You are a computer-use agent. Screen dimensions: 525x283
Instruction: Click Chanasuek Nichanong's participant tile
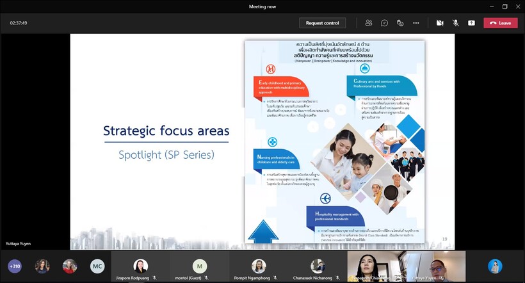318,266
